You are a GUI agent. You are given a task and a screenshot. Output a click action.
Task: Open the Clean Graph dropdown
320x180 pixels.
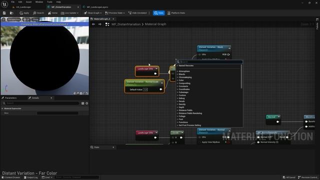coord(92,13)
